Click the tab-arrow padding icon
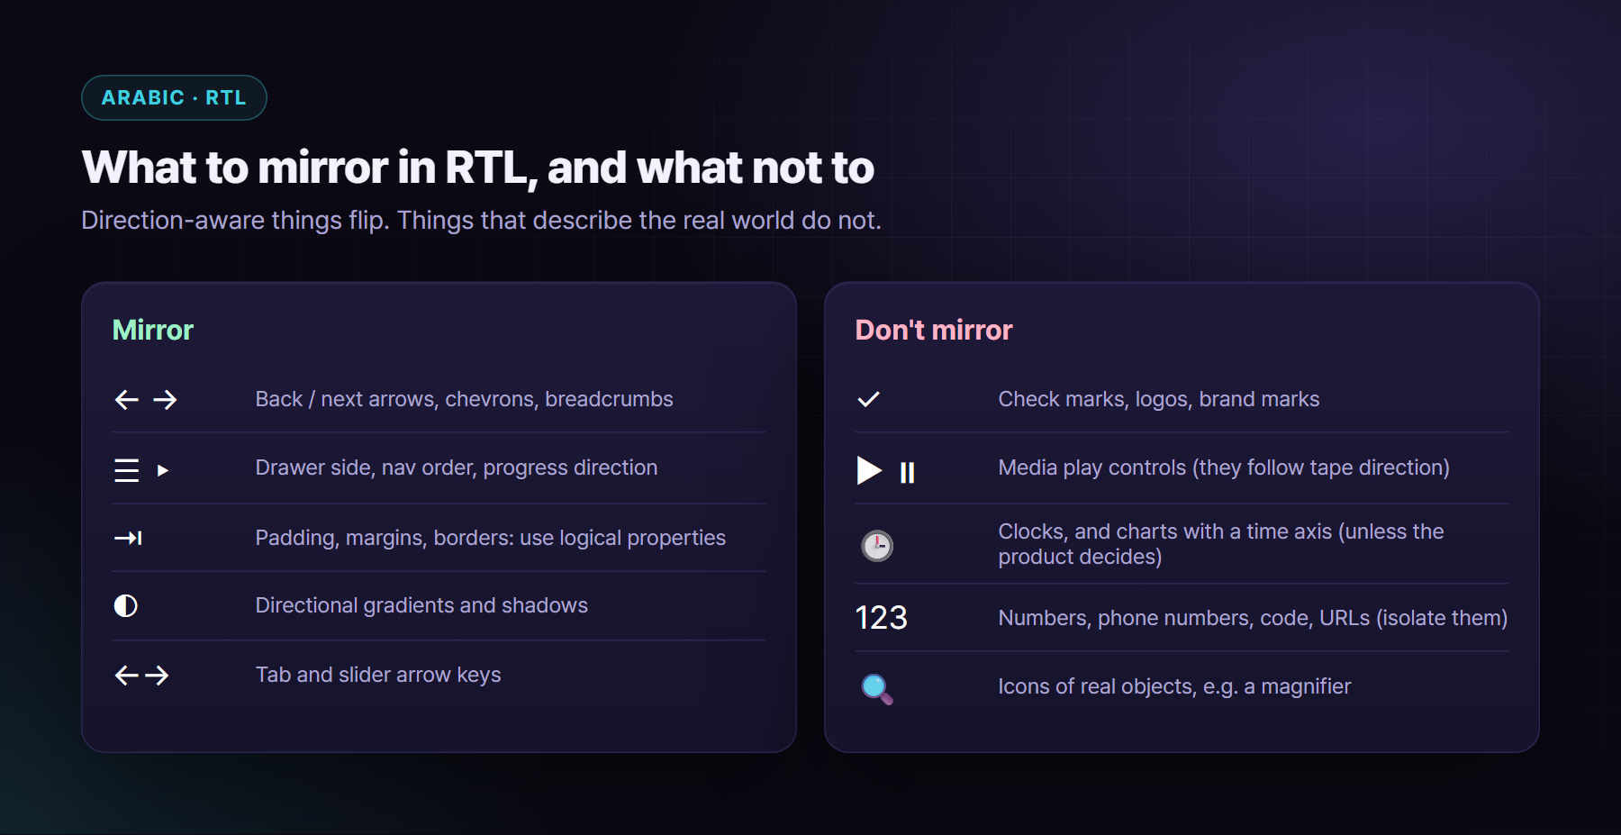Image resolution: width=1621 pixels, height=835 pixels. pos(128,538)
